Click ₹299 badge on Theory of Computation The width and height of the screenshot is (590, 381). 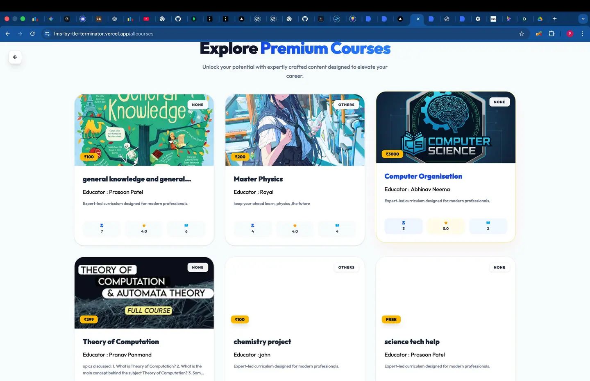[89, 319]
